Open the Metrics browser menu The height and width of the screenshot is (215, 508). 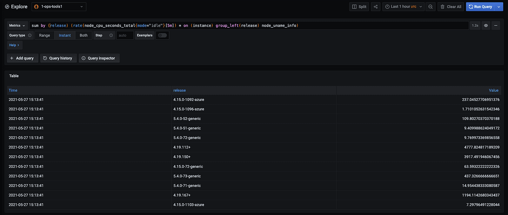pyautogui.click(x=17, y=26)
